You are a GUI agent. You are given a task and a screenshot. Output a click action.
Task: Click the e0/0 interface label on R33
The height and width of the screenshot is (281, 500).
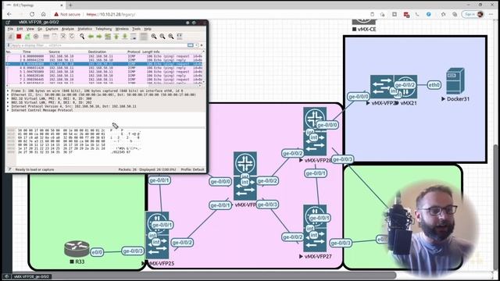[x=97, y=252]
